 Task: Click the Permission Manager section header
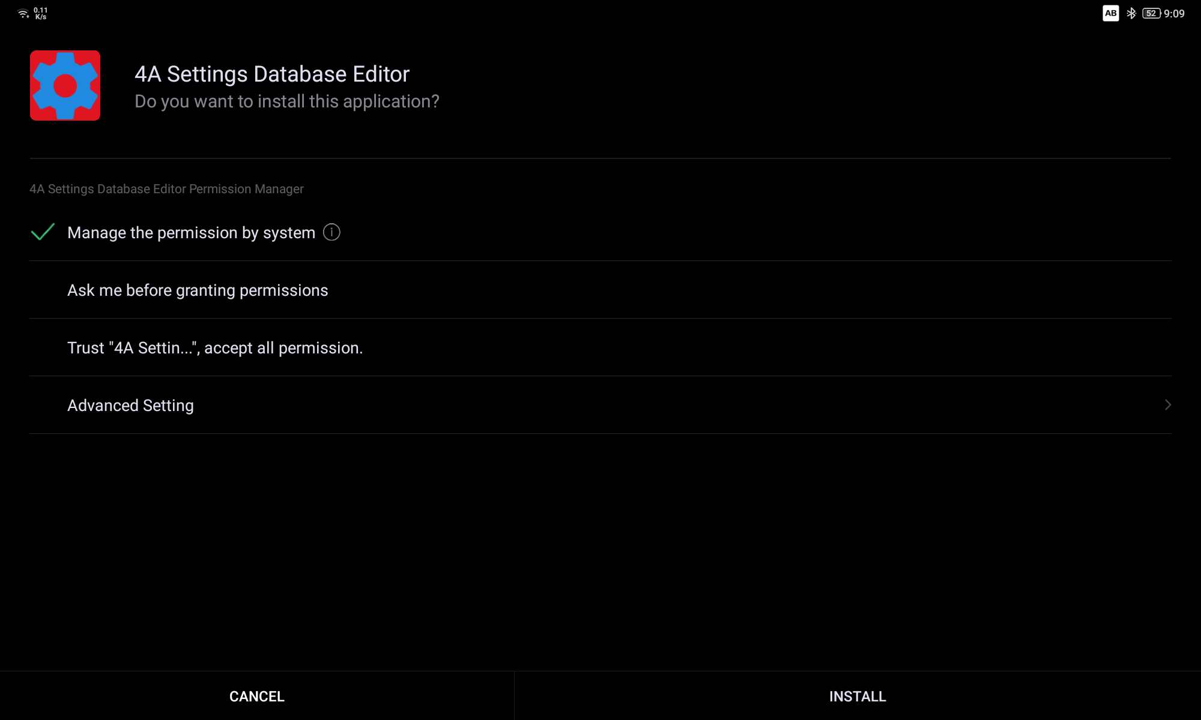point(166,189)
